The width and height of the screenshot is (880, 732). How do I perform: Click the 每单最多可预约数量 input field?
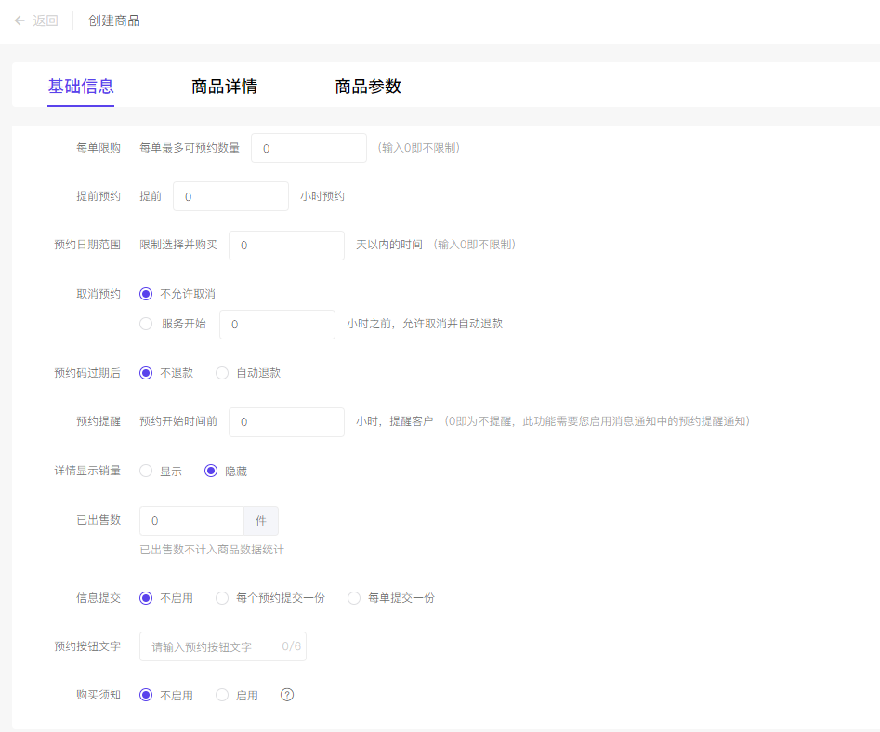pos(309,148)
